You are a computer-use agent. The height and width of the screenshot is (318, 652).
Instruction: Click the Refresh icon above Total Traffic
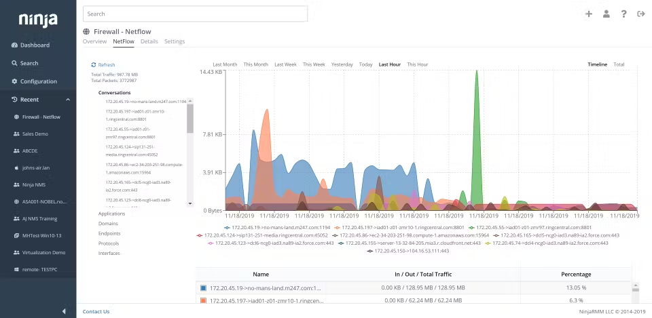[x=94, y=65]
